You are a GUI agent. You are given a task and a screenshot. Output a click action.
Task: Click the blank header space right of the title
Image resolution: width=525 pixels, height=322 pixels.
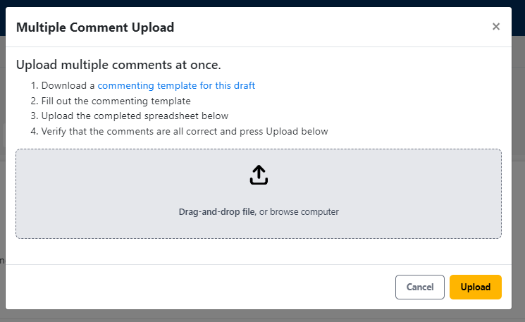(x=331, y=27)
